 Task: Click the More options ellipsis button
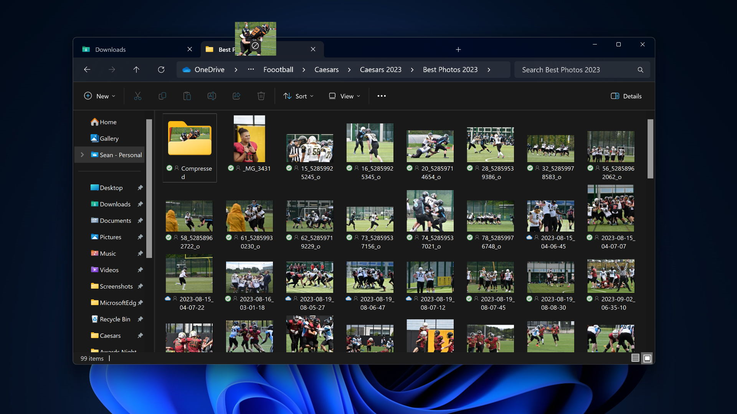pyautogui.click(x=381, y=96)
